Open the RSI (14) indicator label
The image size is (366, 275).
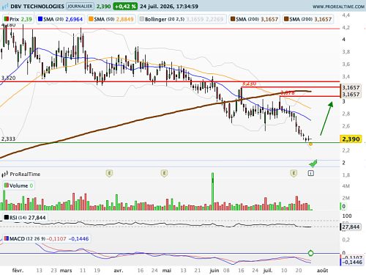click(x=25, y=217)
